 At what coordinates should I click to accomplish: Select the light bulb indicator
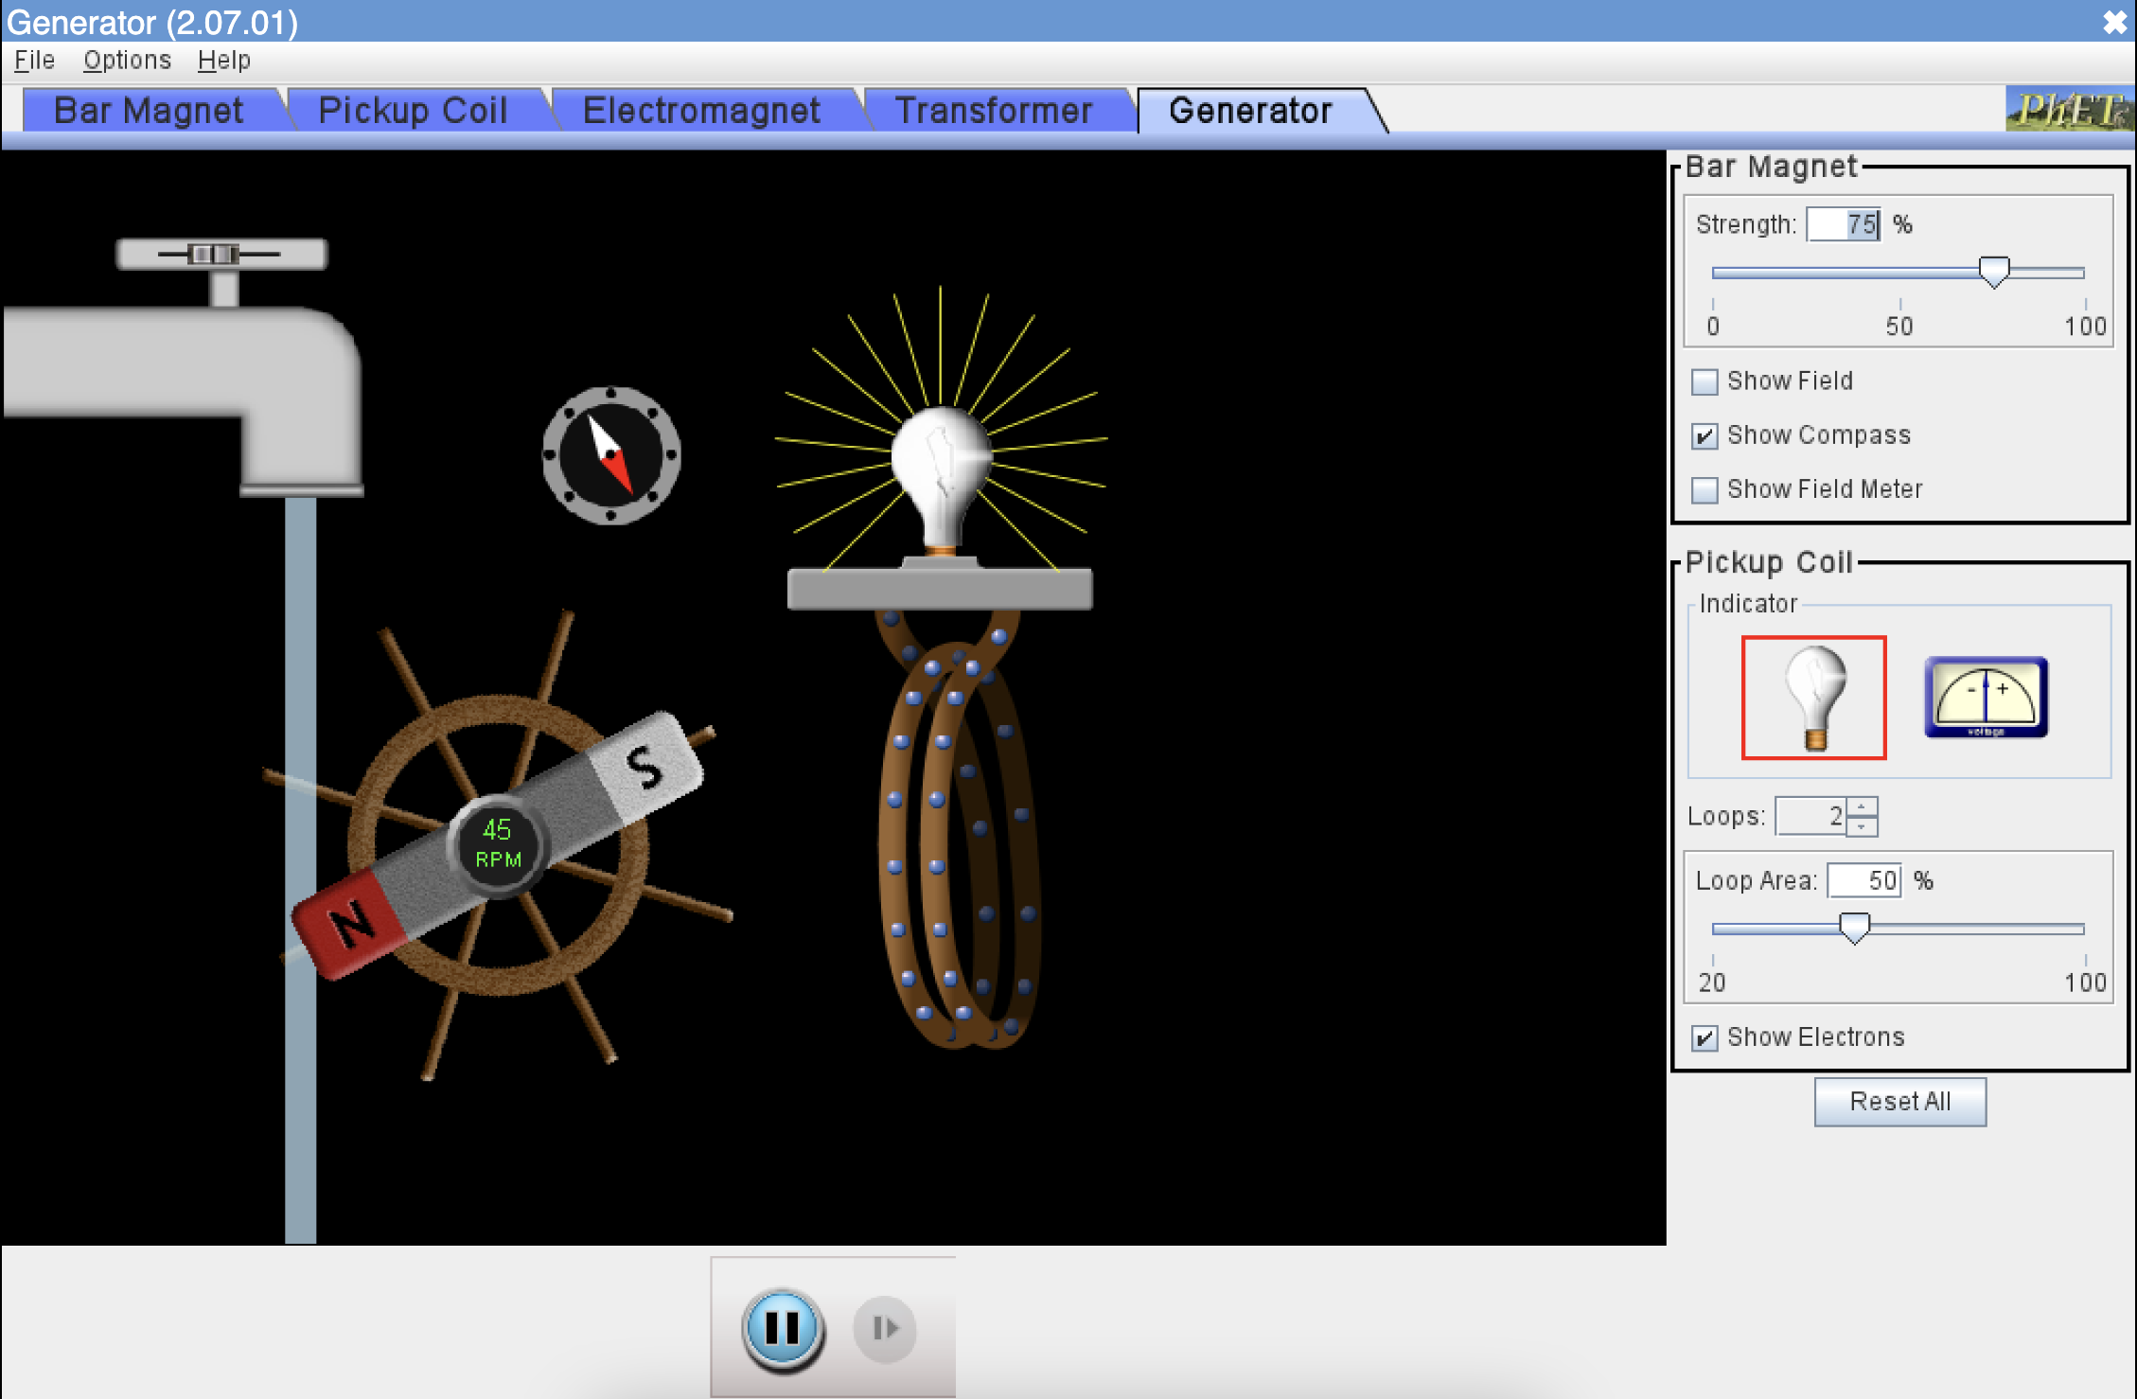point(1812,697)
